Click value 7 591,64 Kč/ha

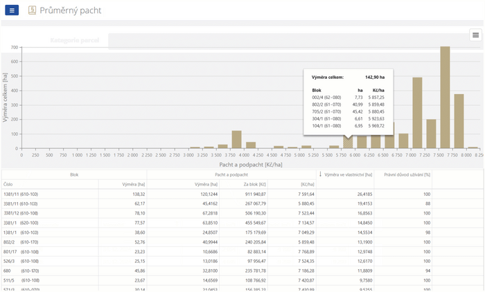click(306, 194)
